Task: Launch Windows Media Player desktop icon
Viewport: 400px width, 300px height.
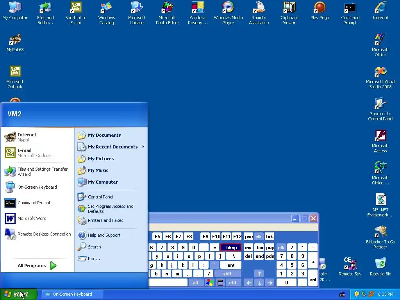Action: coord(228,13)
